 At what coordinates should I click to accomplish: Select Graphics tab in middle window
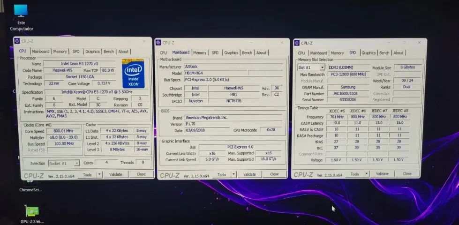[231, 52]
